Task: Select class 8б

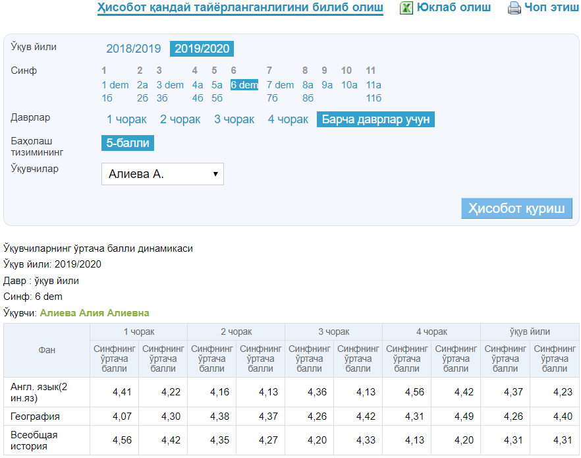Action: [308, 98]
